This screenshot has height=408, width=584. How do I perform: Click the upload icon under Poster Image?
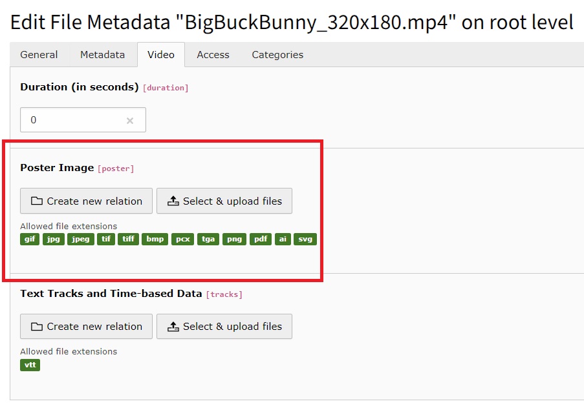(173, 201)
